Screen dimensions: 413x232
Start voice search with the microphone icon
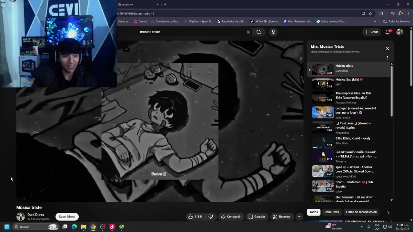tap(273, 32)
